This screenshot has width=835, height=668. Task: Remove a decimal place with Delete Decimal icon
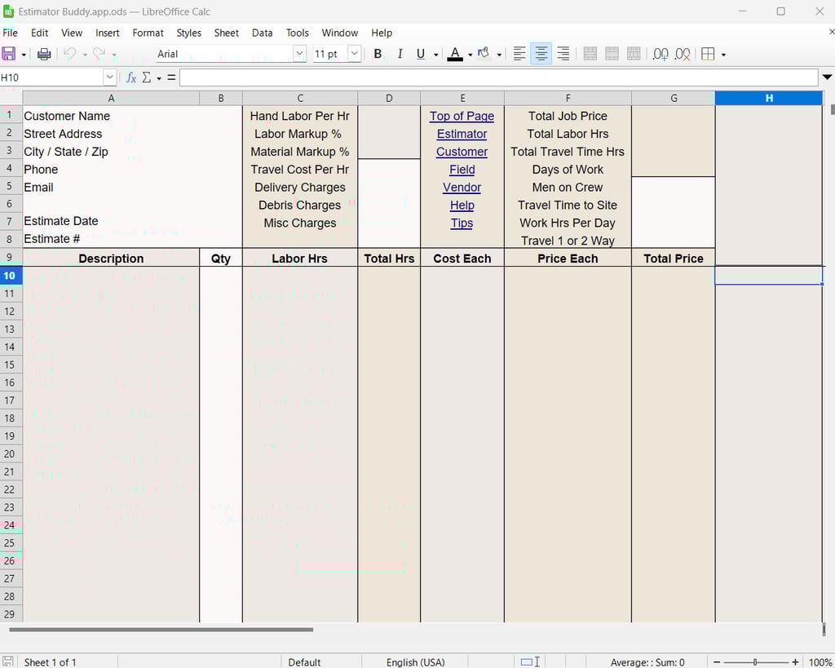tap(682, 54)
